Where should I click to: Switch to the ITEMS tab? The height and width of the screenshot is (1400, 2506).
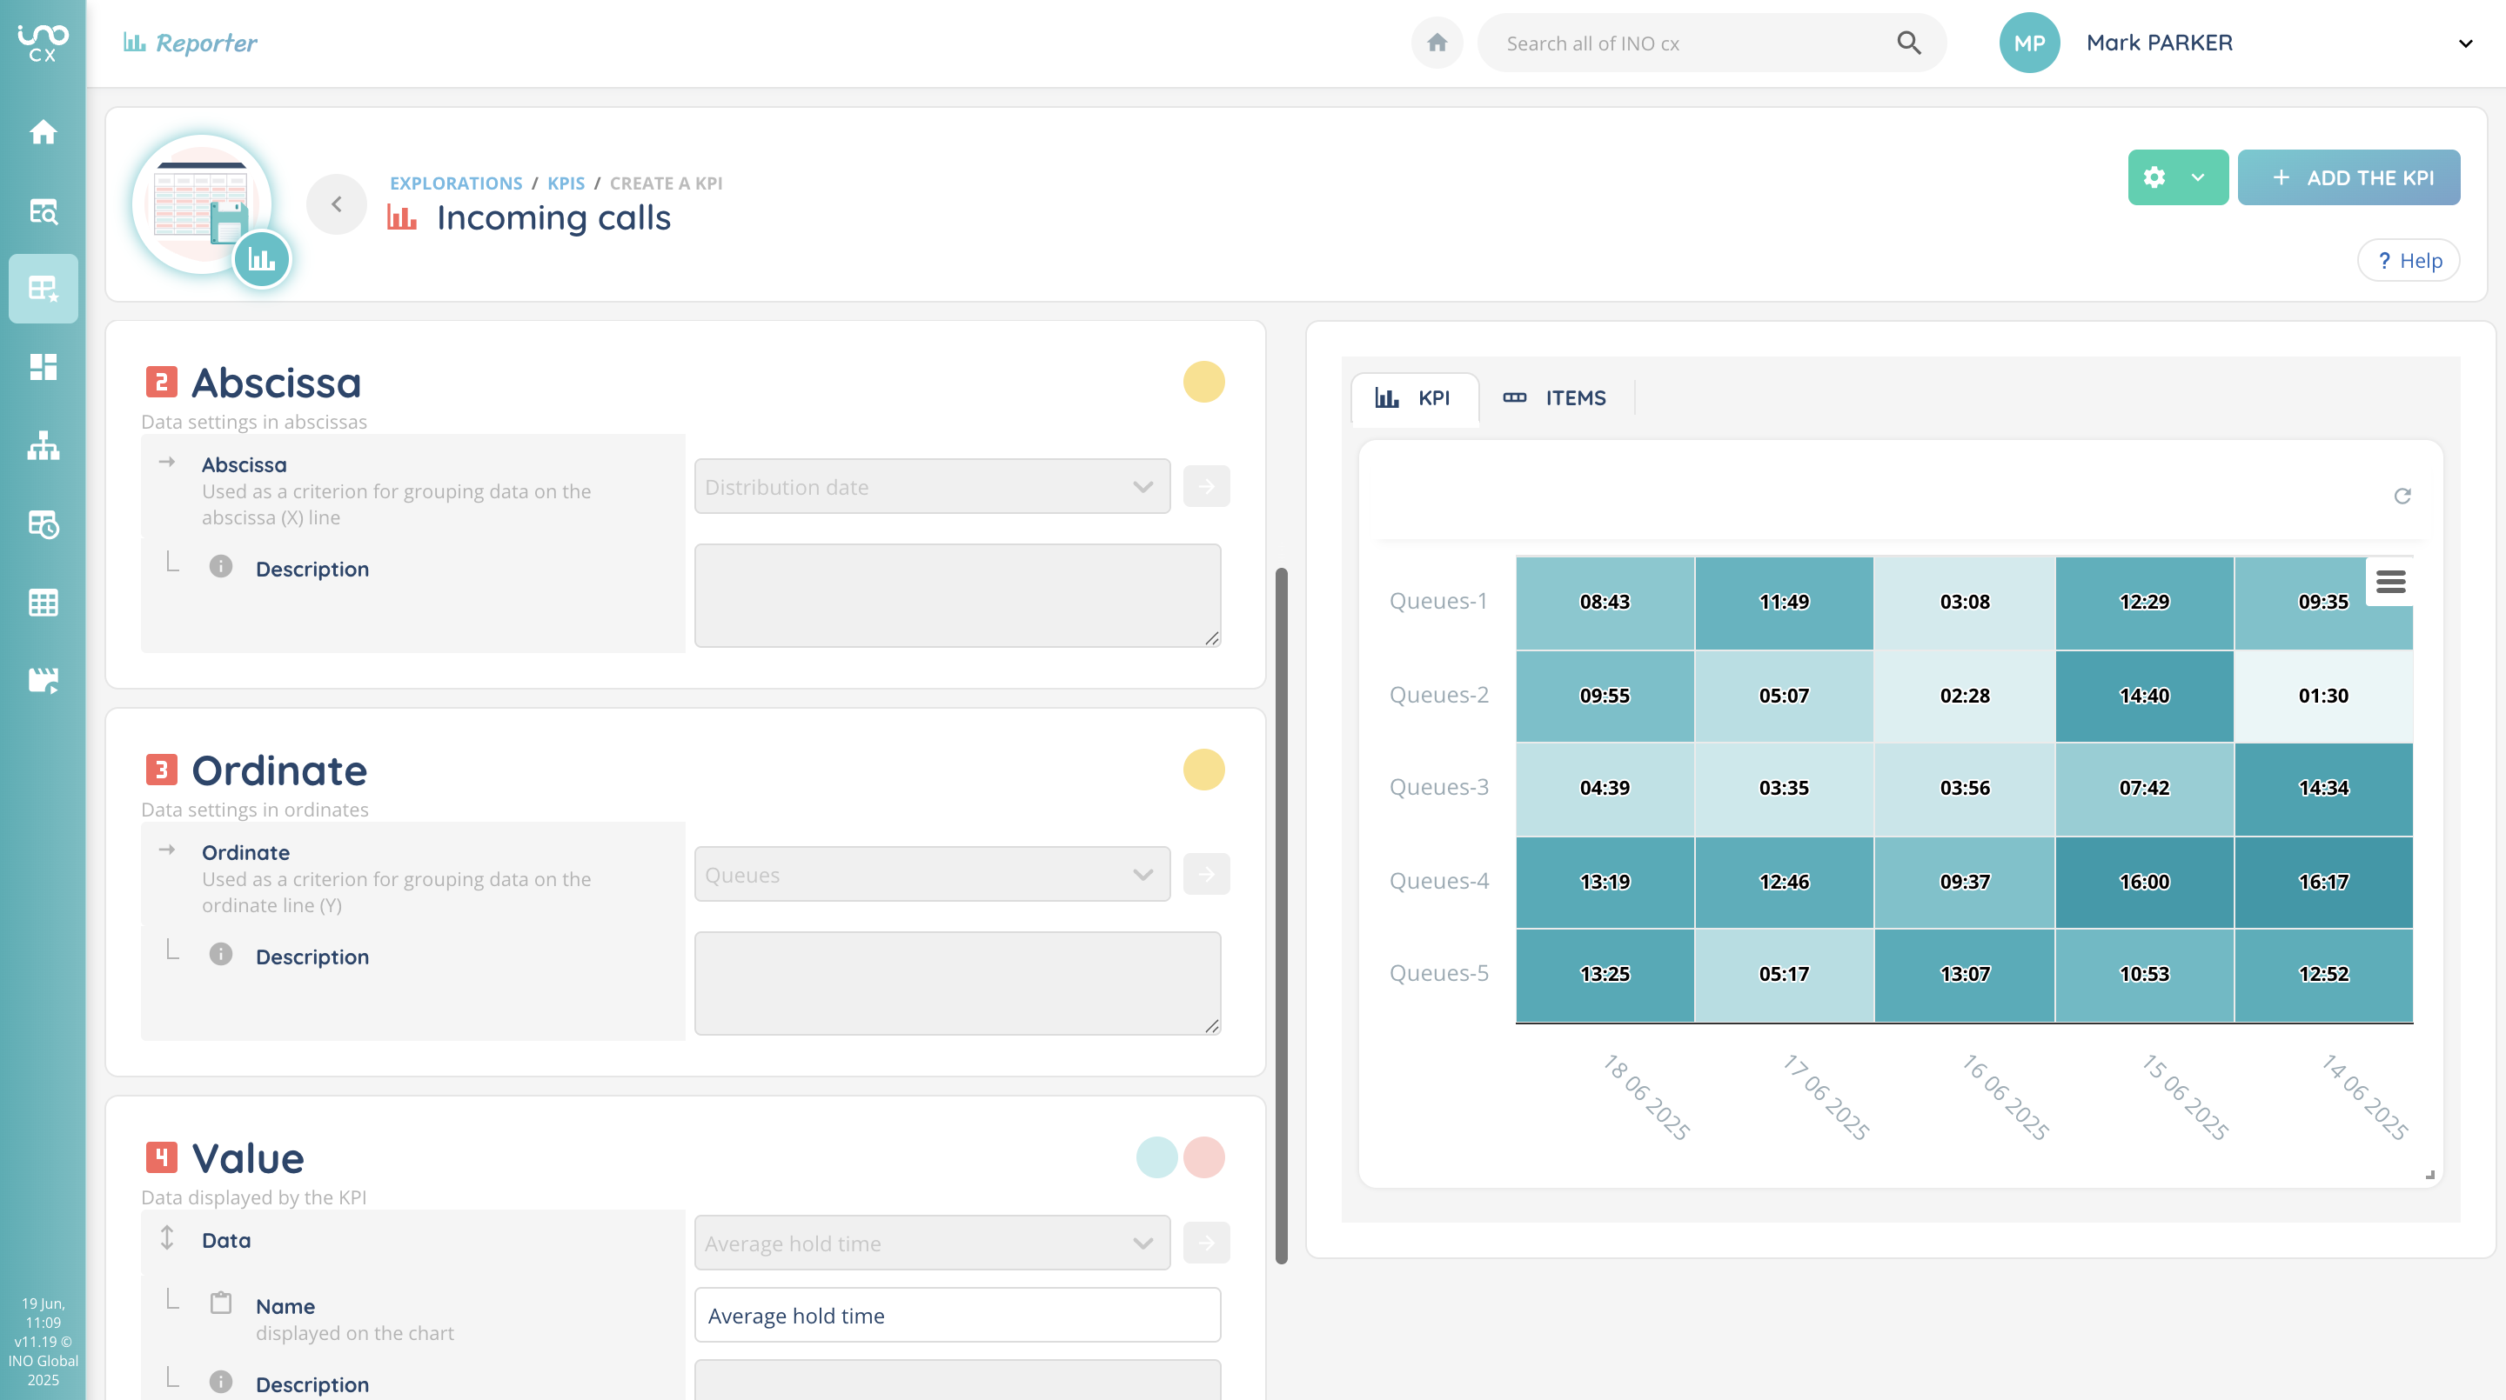point(1555,397)
